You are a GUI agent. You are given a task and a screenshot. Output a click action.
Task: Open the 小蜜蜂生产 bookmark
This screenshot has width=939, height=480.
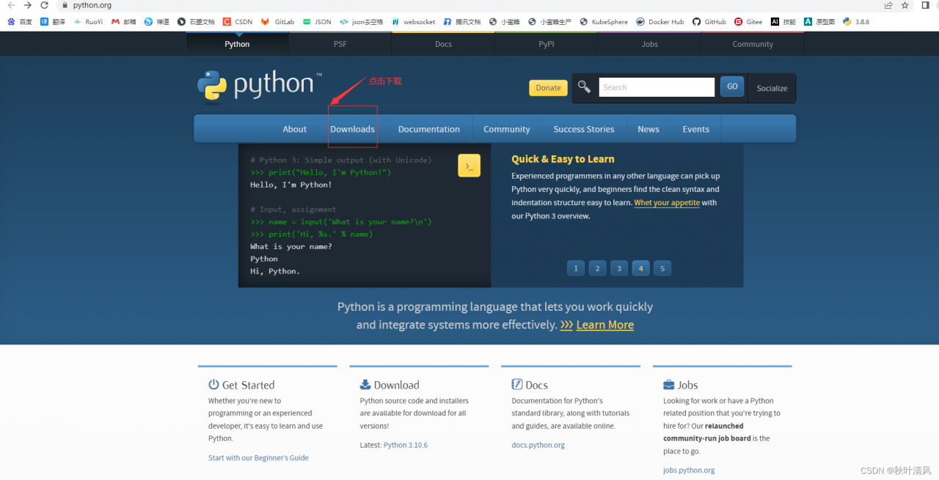pos(550,22)
